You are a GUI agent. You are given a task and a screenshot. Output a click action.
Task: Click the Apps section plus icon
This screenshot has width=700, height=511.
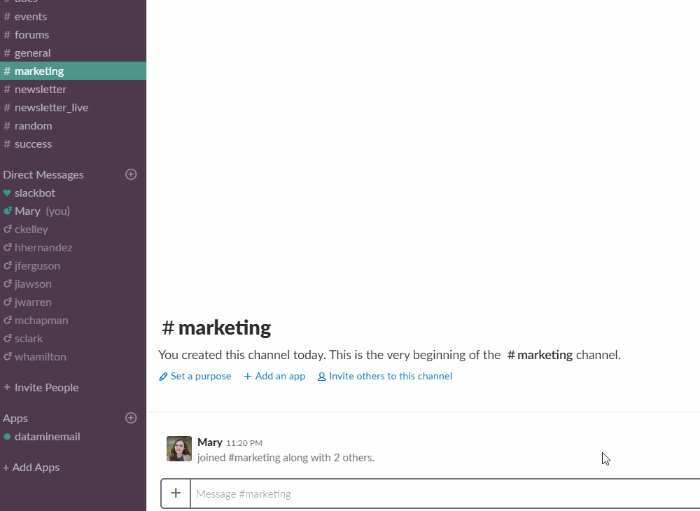pyautogui.click(x=131, y=418)
